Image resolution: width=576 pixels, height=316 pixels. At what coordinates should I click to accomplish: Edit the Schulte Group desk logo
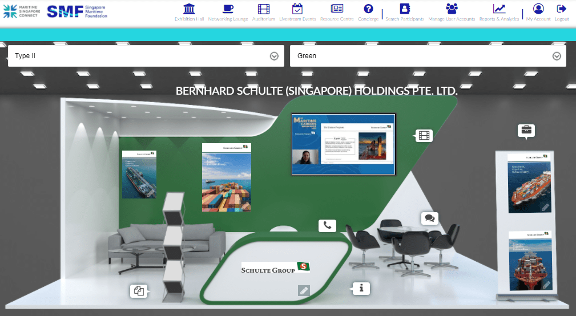(304, 291)
